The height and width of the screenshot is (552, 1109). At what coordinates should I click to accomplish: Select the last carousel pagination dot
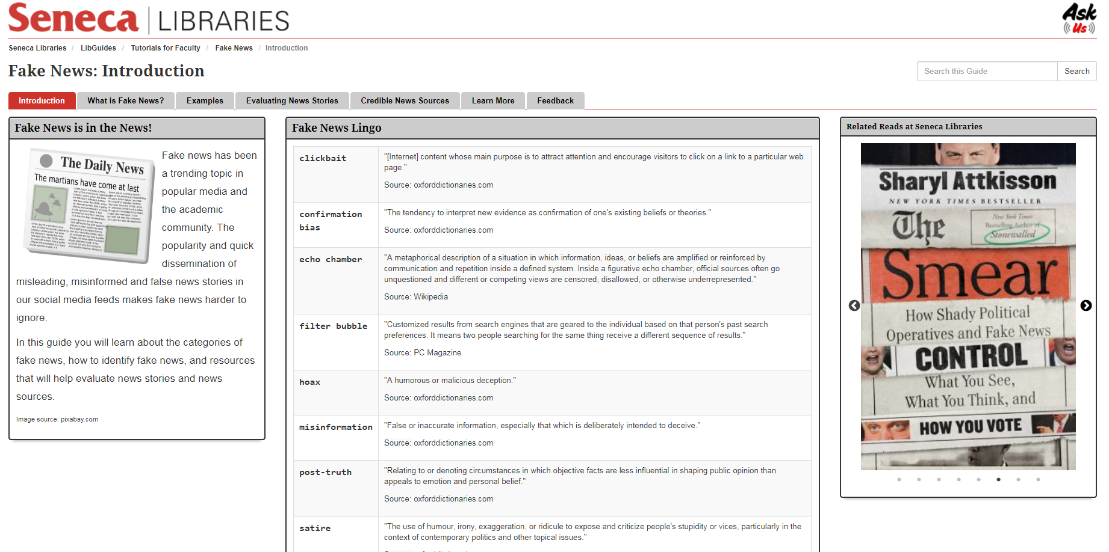coord(1038,479)
